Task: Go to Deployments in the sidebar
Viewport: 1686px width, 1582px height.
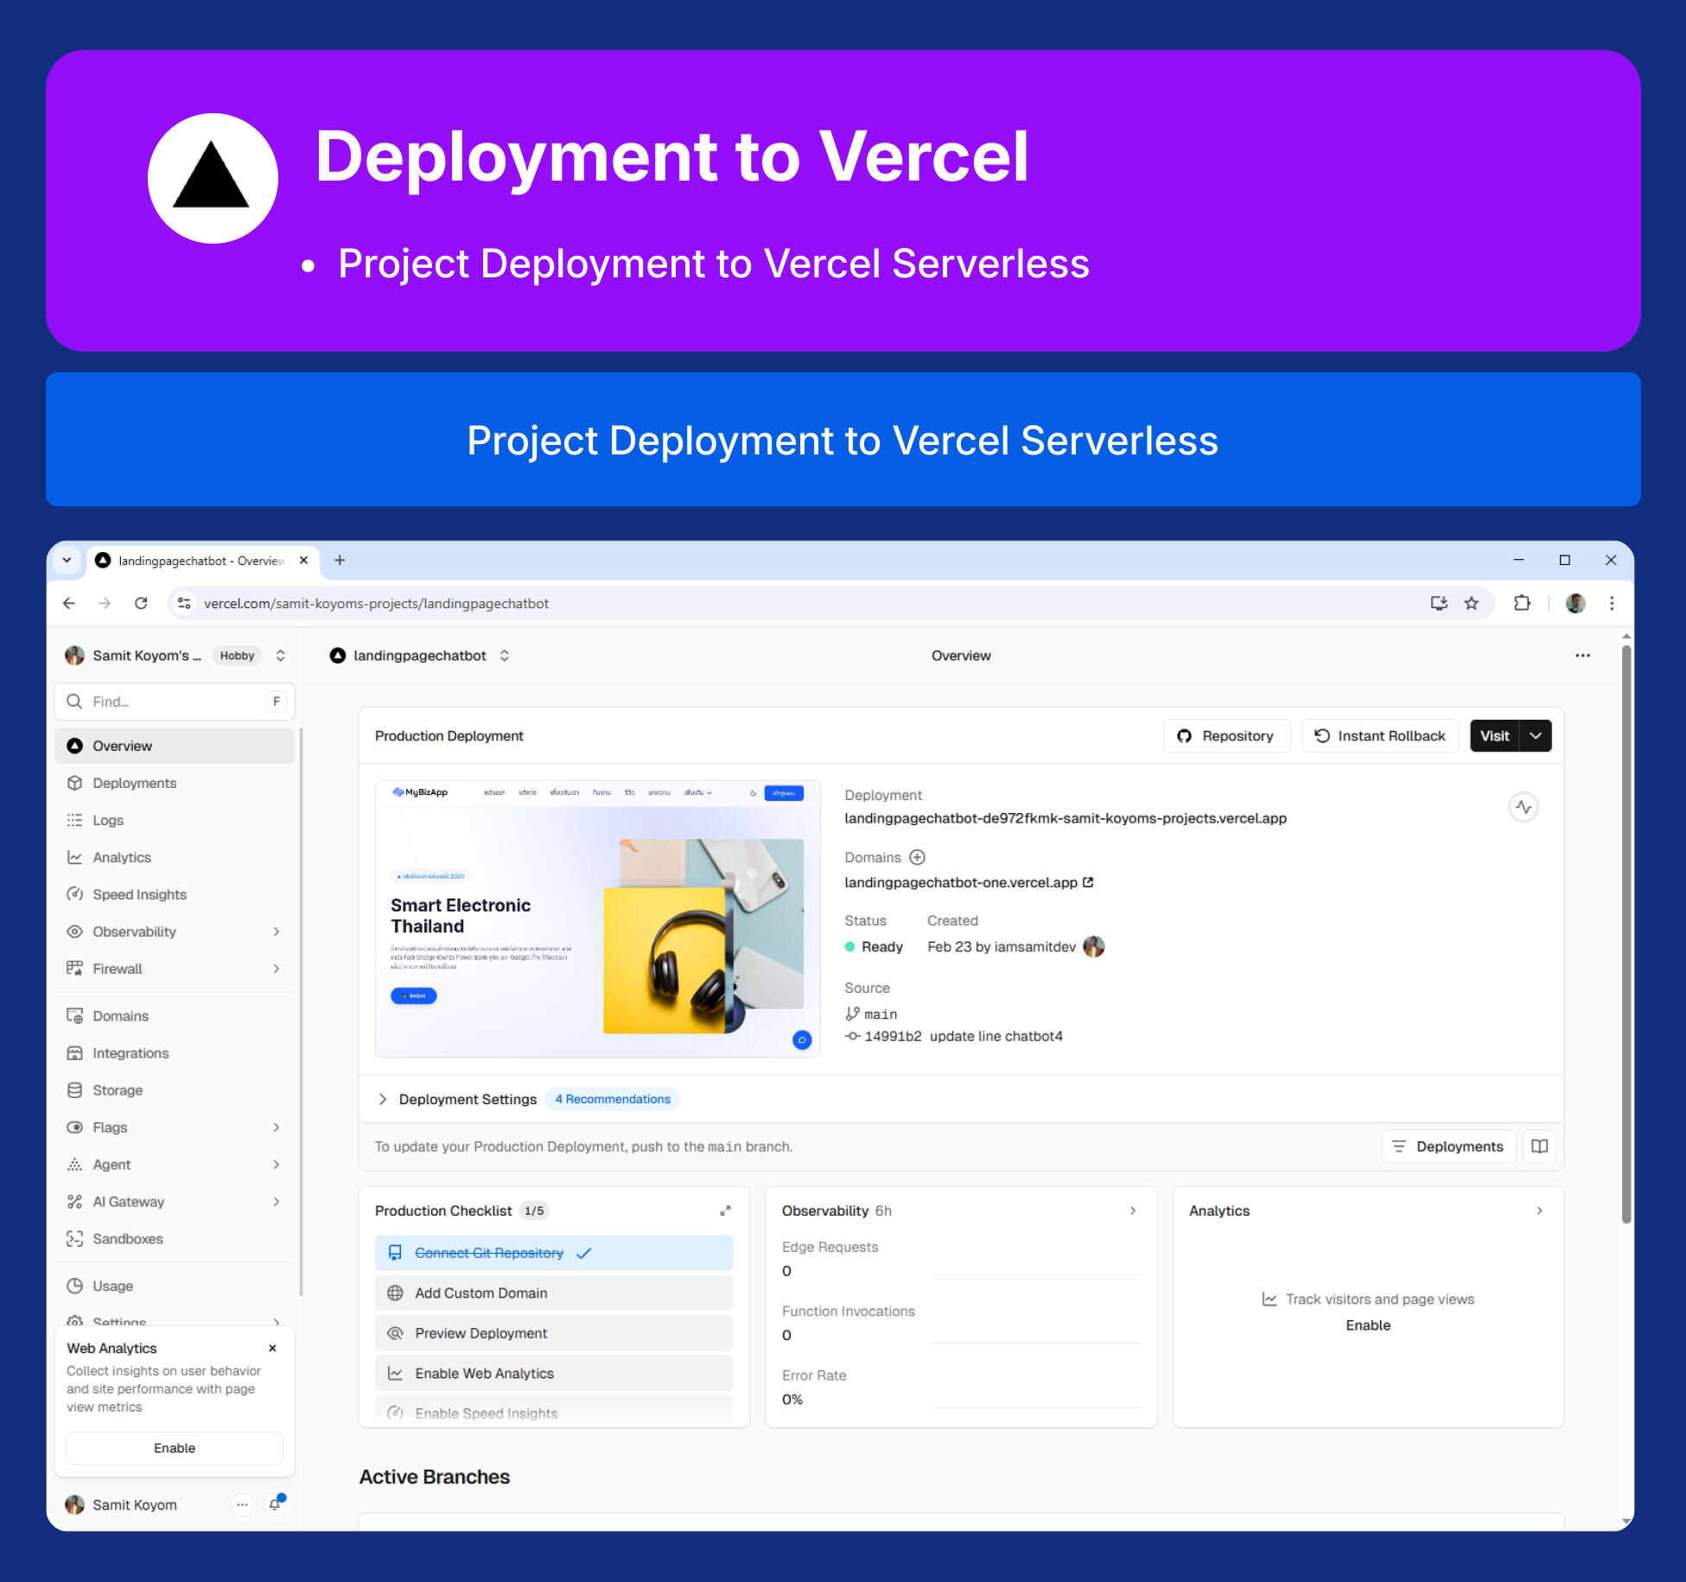Action: [134, 783]
